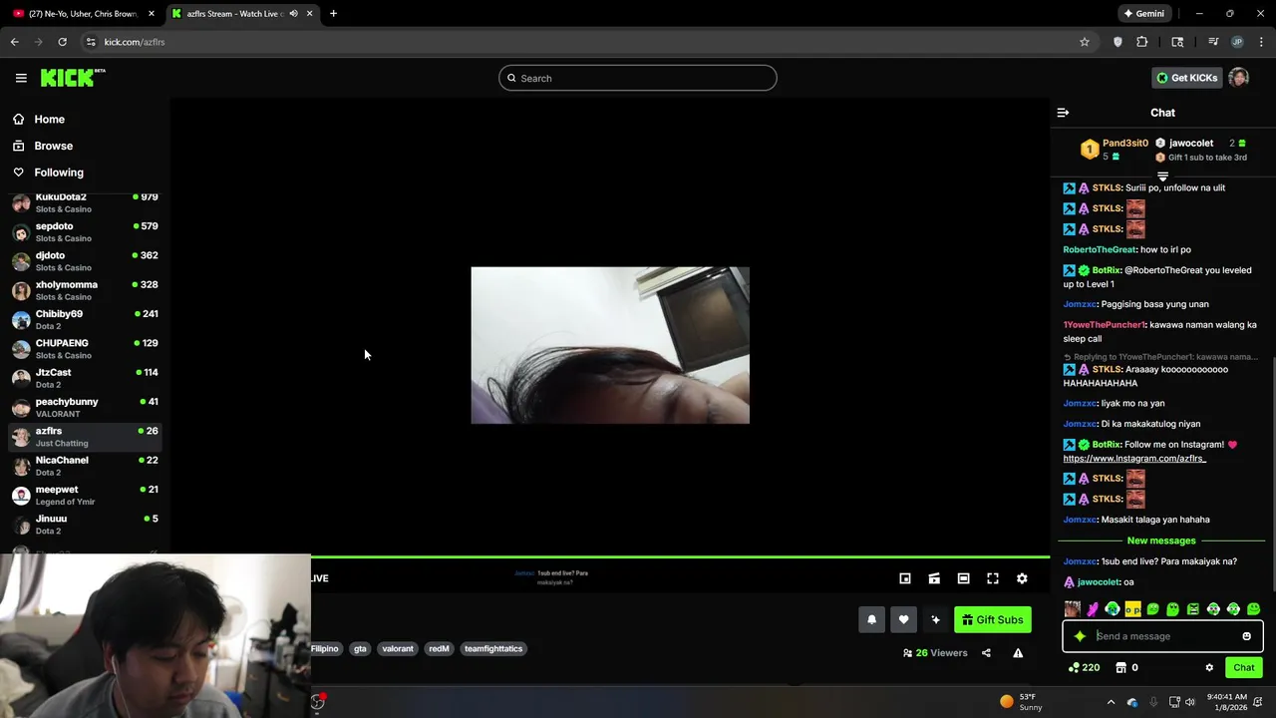Send message with Chat button
The height and width of the screenshot is (718, 1276).
coord(1243,668)
